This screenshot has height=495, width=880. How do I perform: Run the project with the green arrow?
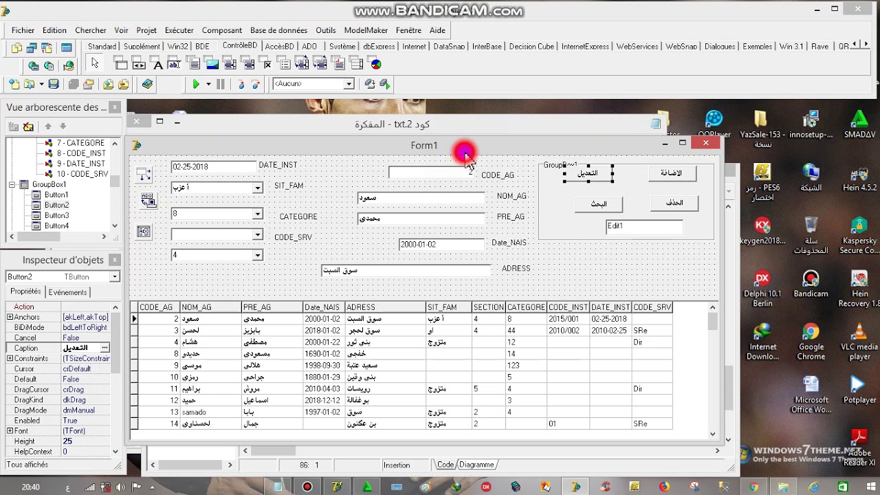pos(196,85)
